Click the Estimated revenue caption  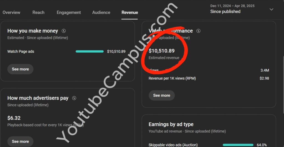click(164, 58)
